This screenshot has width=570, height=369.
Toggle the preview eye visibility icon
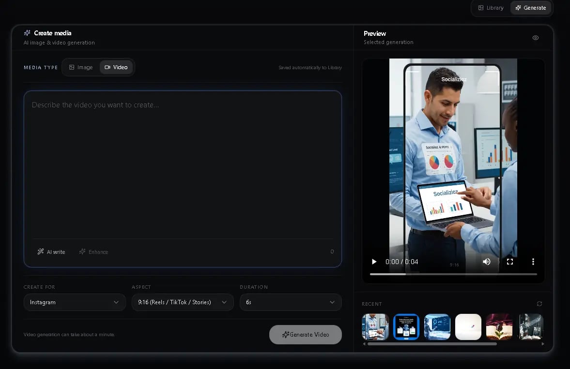pos(536,38)
